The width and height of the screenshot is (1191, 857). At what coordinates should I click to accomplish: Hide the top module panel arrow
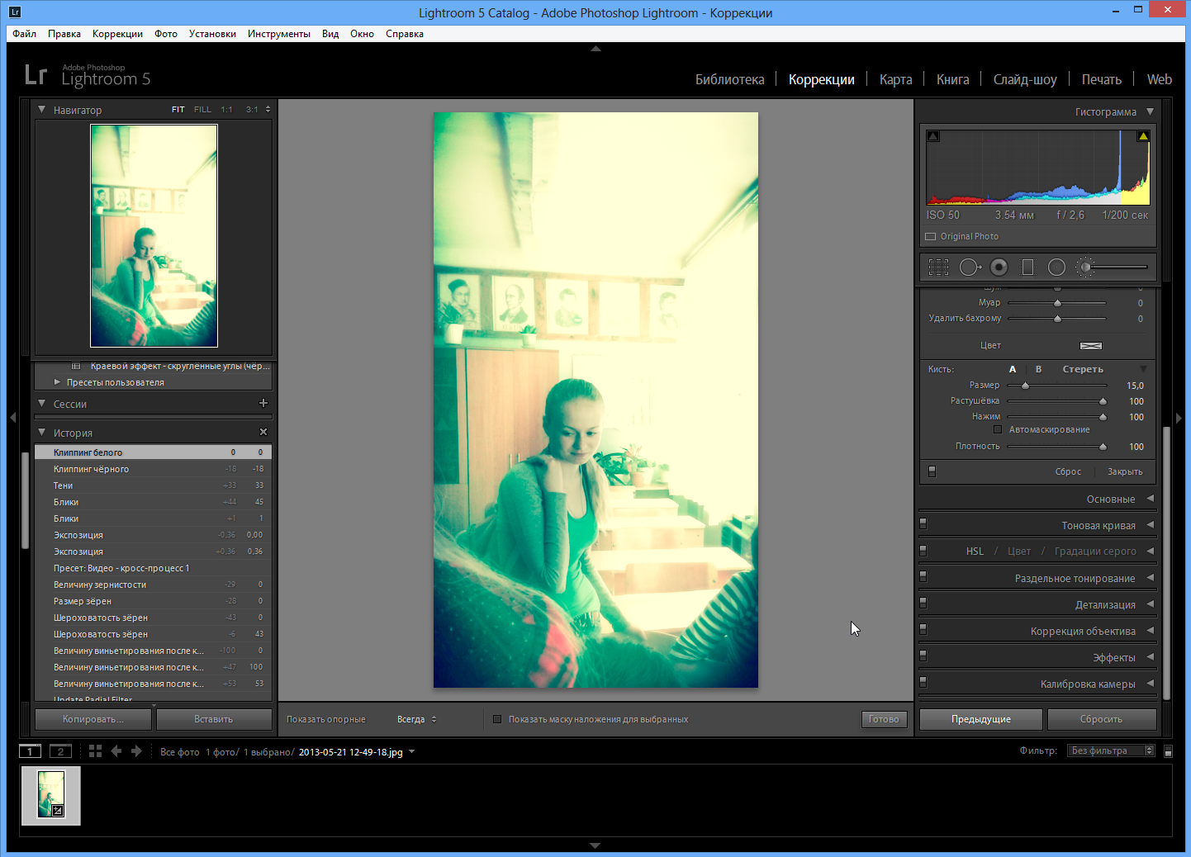pos(595,49)
